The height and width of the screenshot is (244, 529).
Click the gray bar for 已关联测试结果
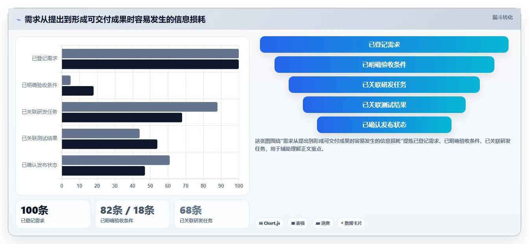point(101,133)
